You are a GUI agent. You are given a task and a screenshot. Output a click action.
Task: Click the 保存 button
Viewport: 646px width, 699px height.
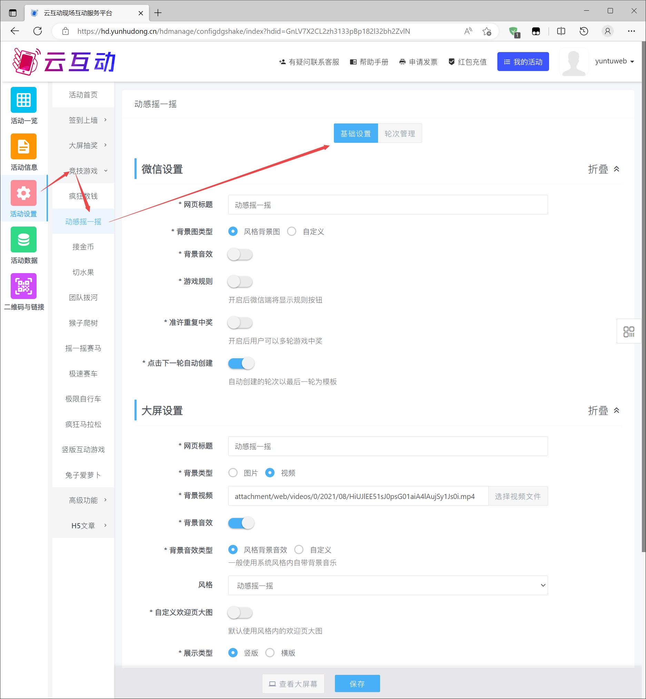coord(357,683)
